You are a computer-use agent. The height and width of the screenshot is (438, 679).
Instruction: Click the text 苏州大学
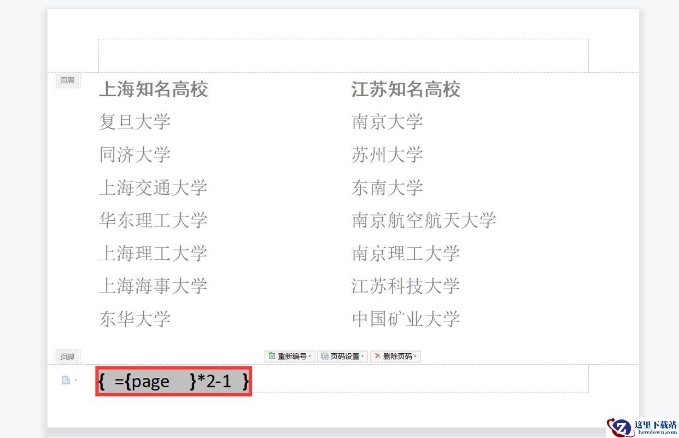point(387,155)
